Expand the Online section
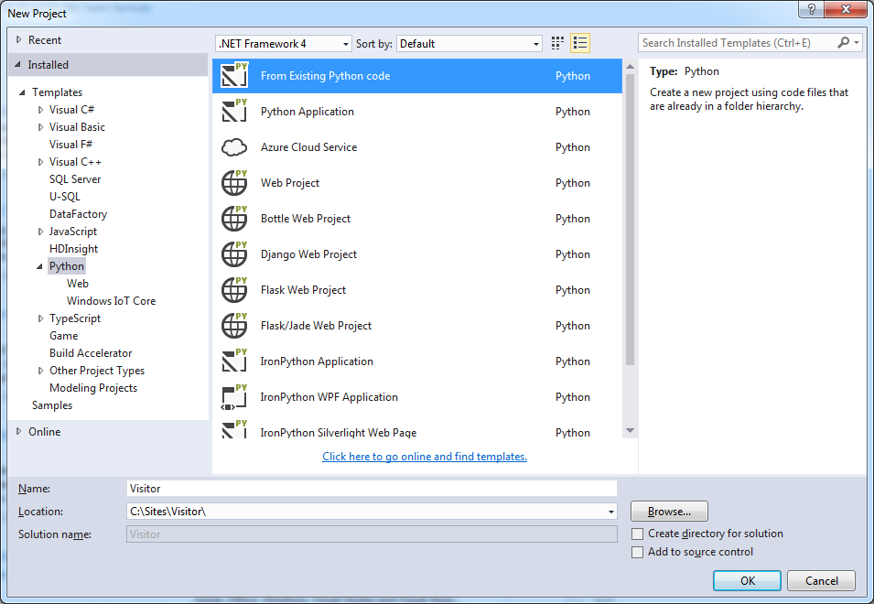 tap(18, 431)
